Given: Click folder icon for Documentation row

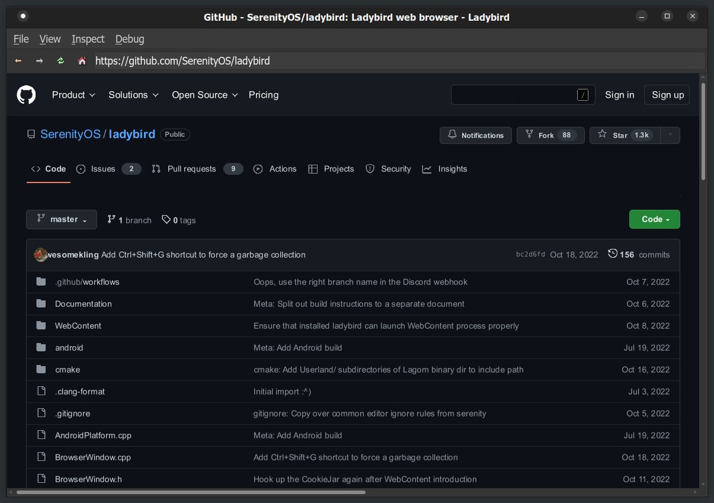Looking at the screenshot, I should coord(41,304).
